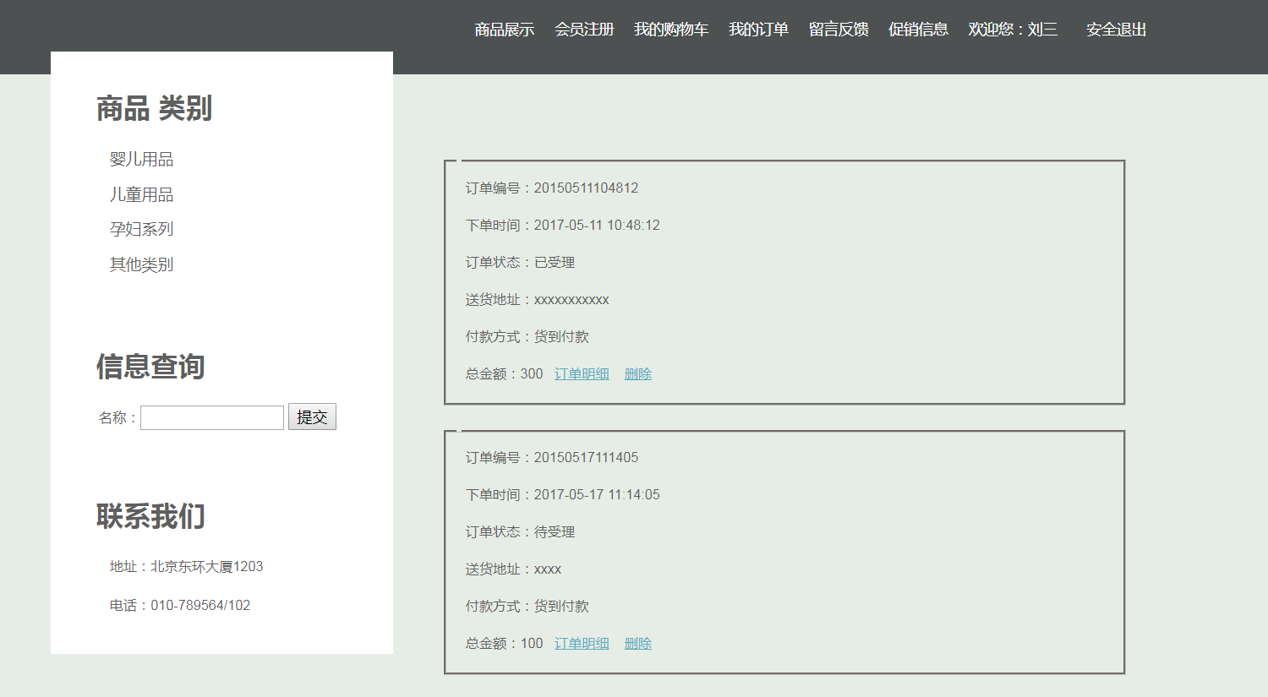This screenshot has width=1268, height=697.
Task: View 订单明细 for order 20150517111405
Action: pos(582,643)
